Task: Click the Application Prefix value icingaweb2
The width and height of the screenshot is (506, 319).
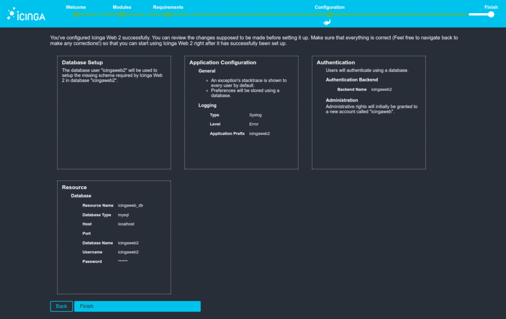Action: click(259, 134)
